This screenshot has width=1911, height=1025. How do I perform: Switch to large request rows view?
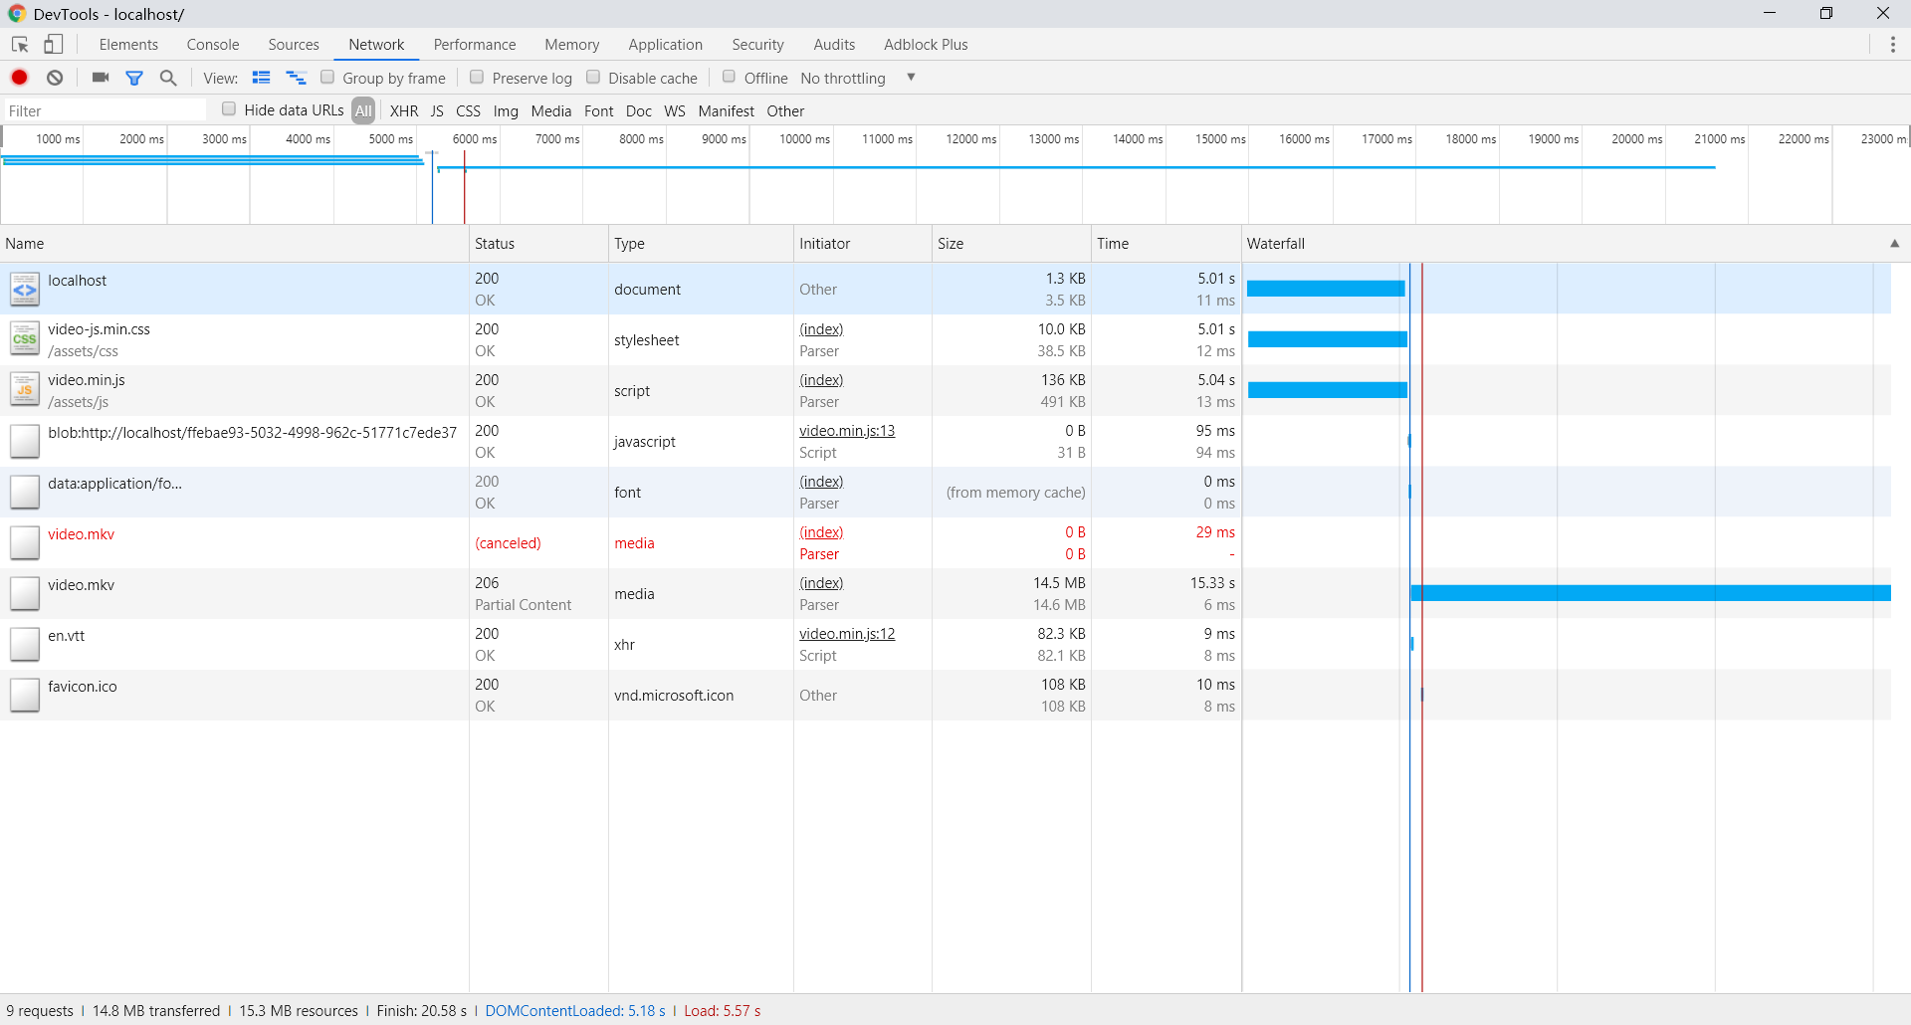coord(262,78)
